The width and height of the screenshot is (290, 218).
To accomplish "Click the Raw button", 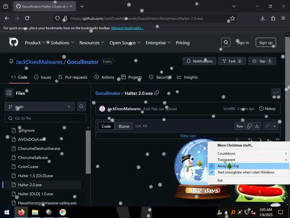I will coord(240,126).
